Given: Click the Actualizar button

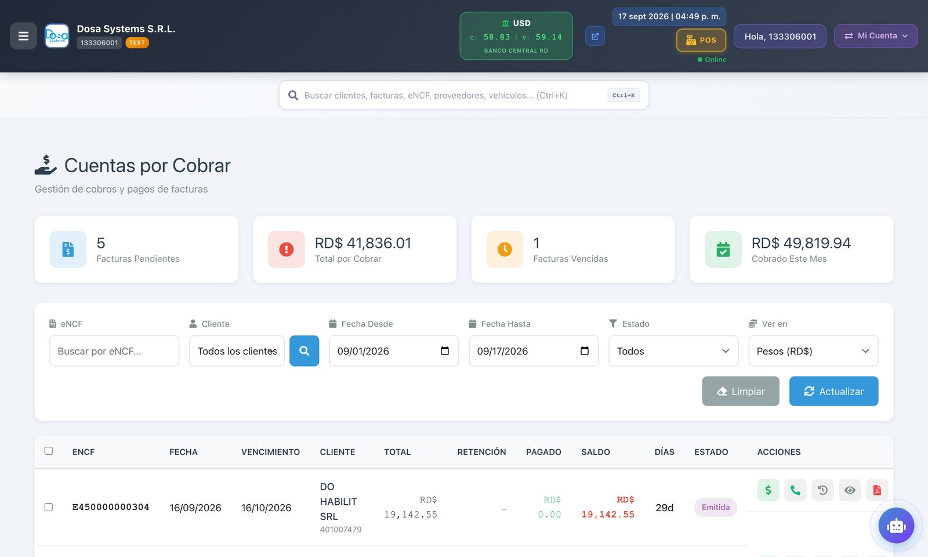Looking at the screenshot, I should click(x=833, y=392).
